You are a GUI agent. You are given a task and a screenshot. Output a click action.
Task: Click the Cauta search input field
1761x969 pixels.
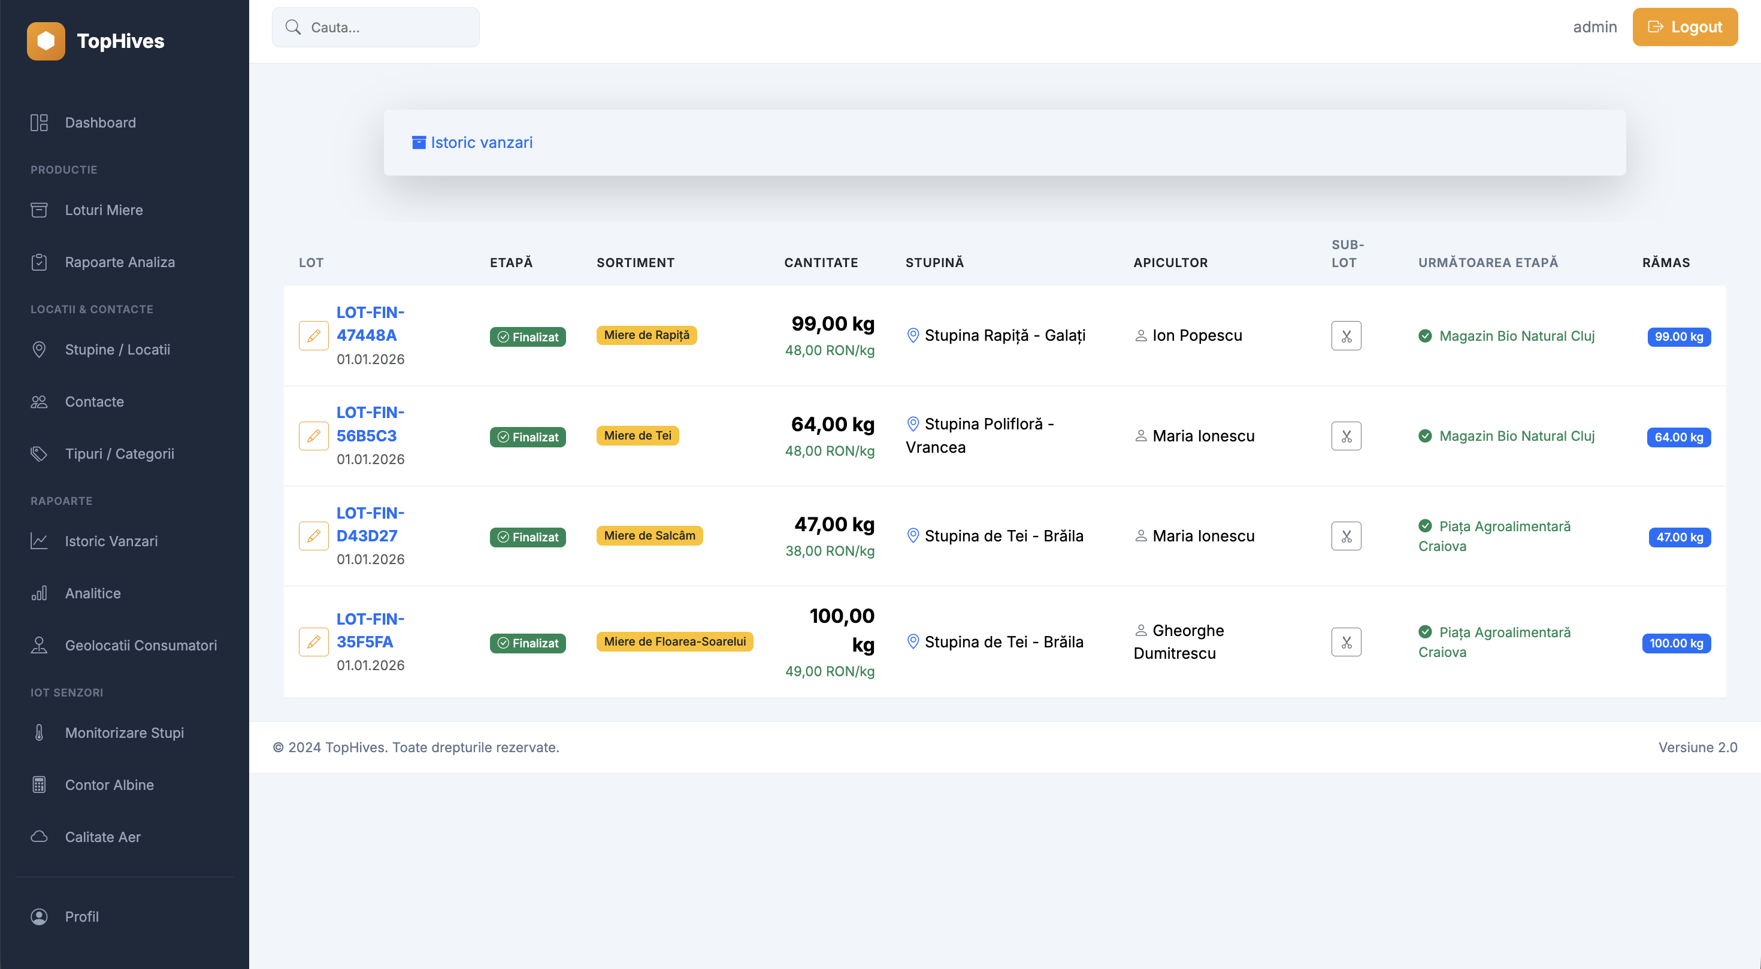376,27
